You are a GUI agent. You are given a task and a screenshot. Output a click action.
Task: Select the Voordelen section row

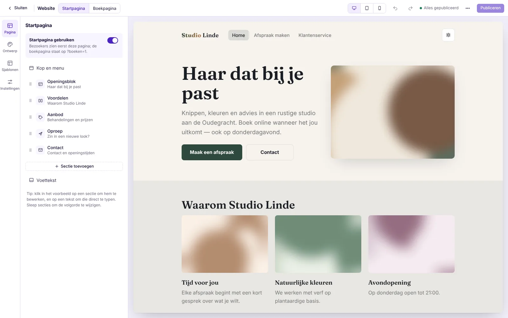tap(74, 100)
